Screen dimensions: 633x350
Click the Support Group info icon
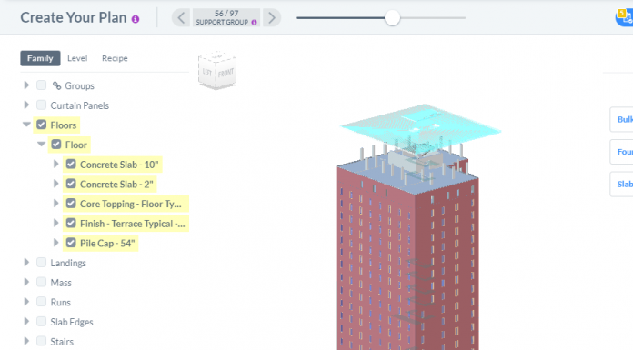click(254, 23)
